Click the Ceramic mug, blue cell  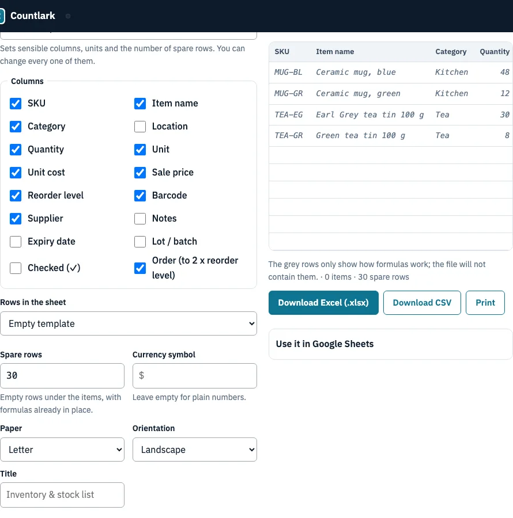point(356,73)
